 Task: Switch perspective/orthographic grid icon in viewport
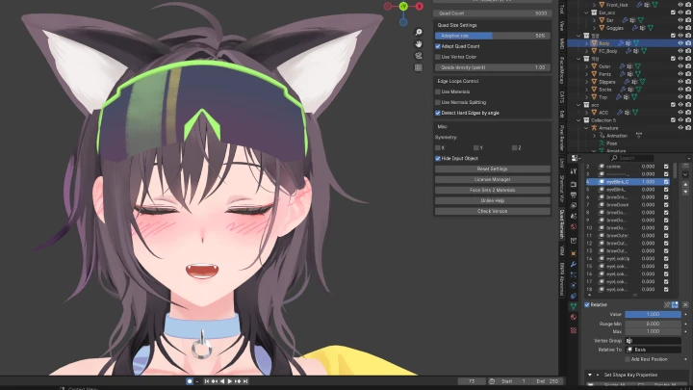(x=418, y=67)
